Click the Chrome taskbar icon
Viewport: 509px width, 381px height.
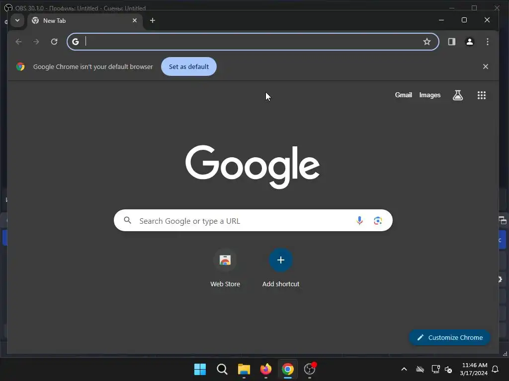[x=288, y=369]
